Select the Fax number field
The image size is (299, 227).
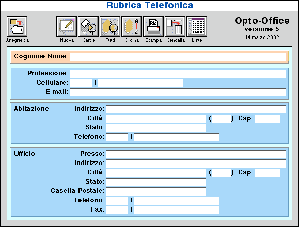[177, 210]
